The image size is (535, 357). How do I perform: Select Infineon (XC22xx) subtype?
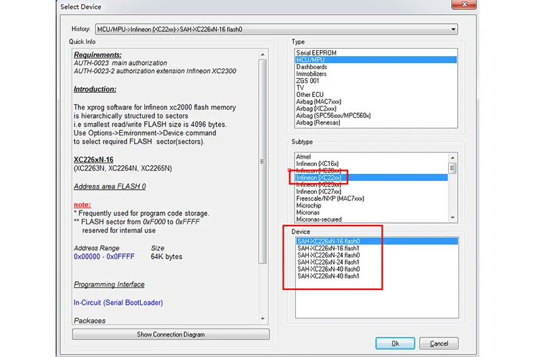tap(371, 177)
